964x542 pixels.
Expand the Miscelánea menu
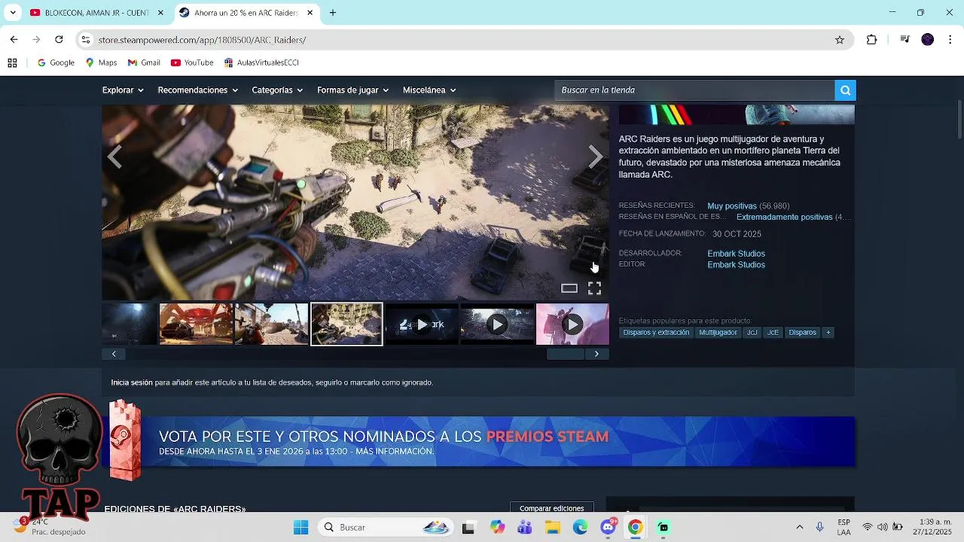[x=429, y=90]
